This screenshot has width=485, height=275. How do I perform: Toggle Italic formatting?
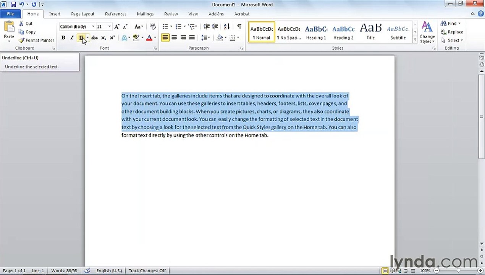(71, 38)
